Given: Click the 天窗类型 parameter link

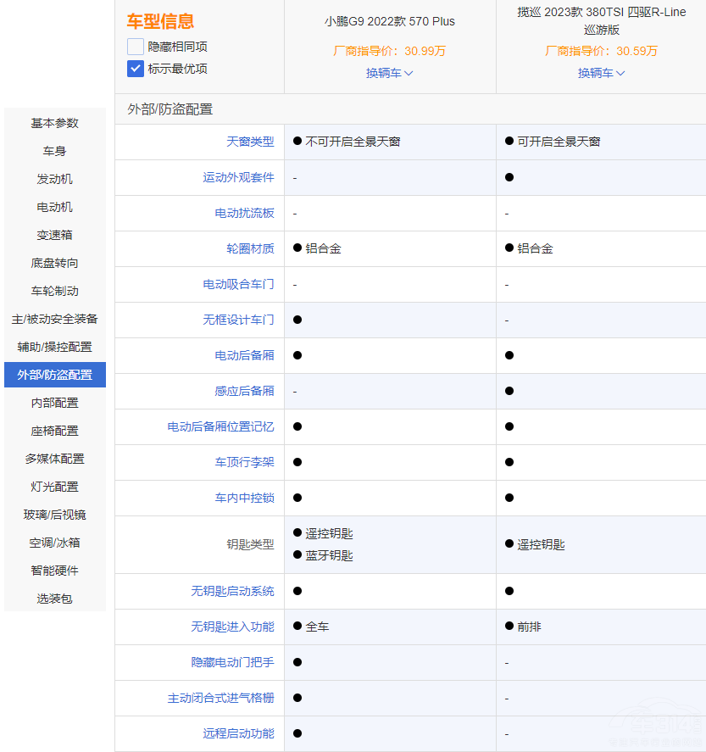Looking at the screenshot, I should [x=250, y=142].
